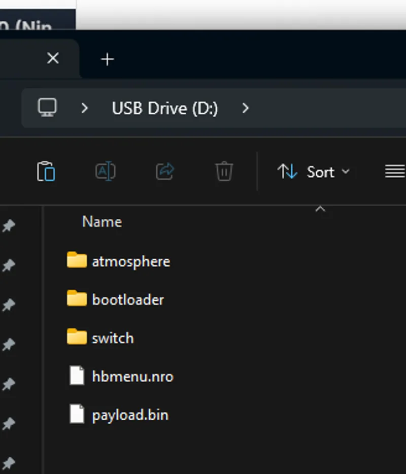The width and height of the screenshot is (406, 474).
Task: Click the PC monitor icon in address bar
Action: click(x=47, y=108)
